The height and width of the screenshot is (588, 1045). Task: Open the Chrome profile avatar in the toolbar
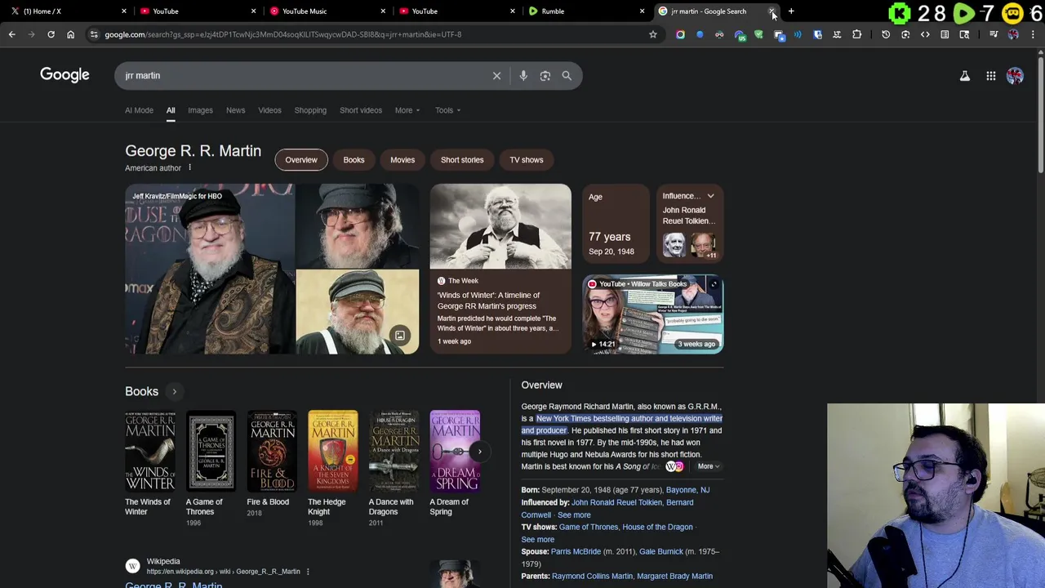1013,34
